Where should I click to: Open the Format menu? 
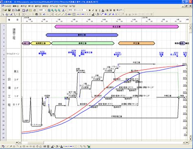click(x=38, y=6)
